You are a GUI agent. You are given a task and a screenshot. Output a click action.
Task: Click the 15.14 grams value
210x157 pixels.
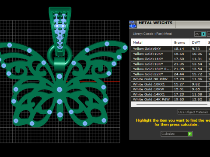point(179,49)
